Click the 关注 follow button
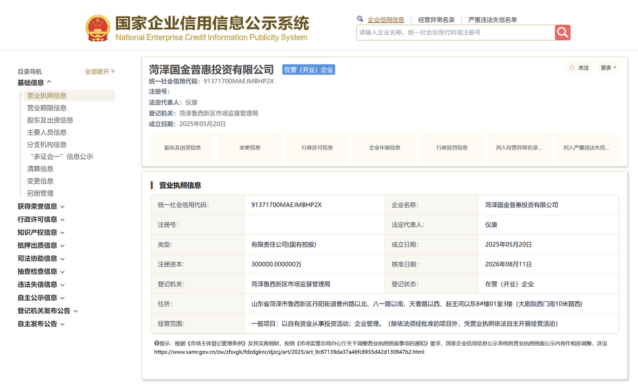Image resolution: width=638 pixels, height=384 pixels. coord(579,67)
